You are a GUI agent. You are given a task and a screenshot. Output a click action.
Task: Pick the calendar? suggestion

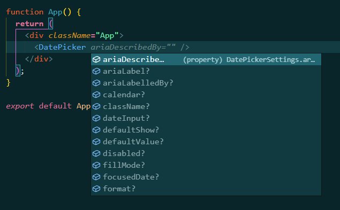206,95
